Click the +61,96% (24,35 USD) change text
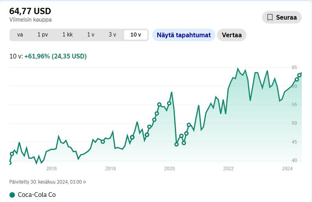 55,56
